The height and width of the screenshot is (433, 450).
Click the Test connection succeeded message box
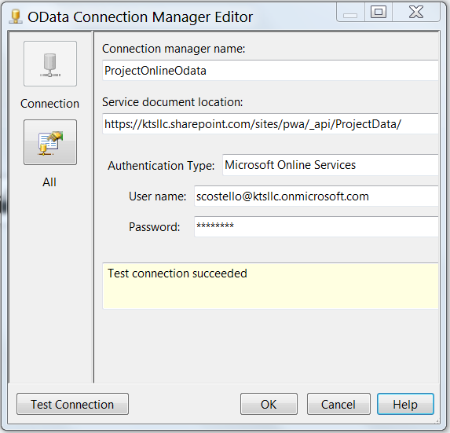point(270,286)
